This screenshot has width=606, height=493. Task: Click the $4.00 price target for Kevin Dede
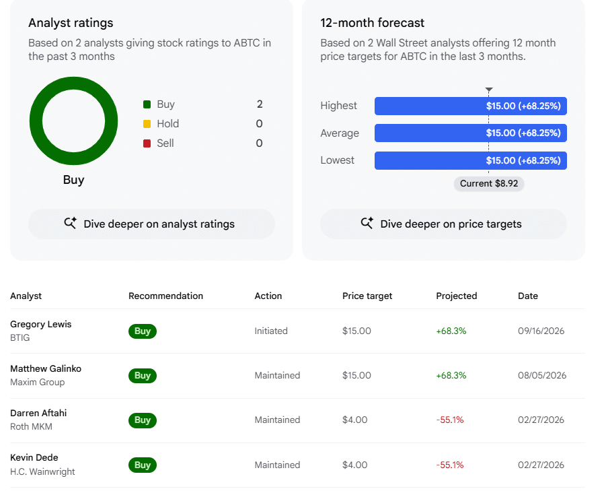tap(354, 465)
